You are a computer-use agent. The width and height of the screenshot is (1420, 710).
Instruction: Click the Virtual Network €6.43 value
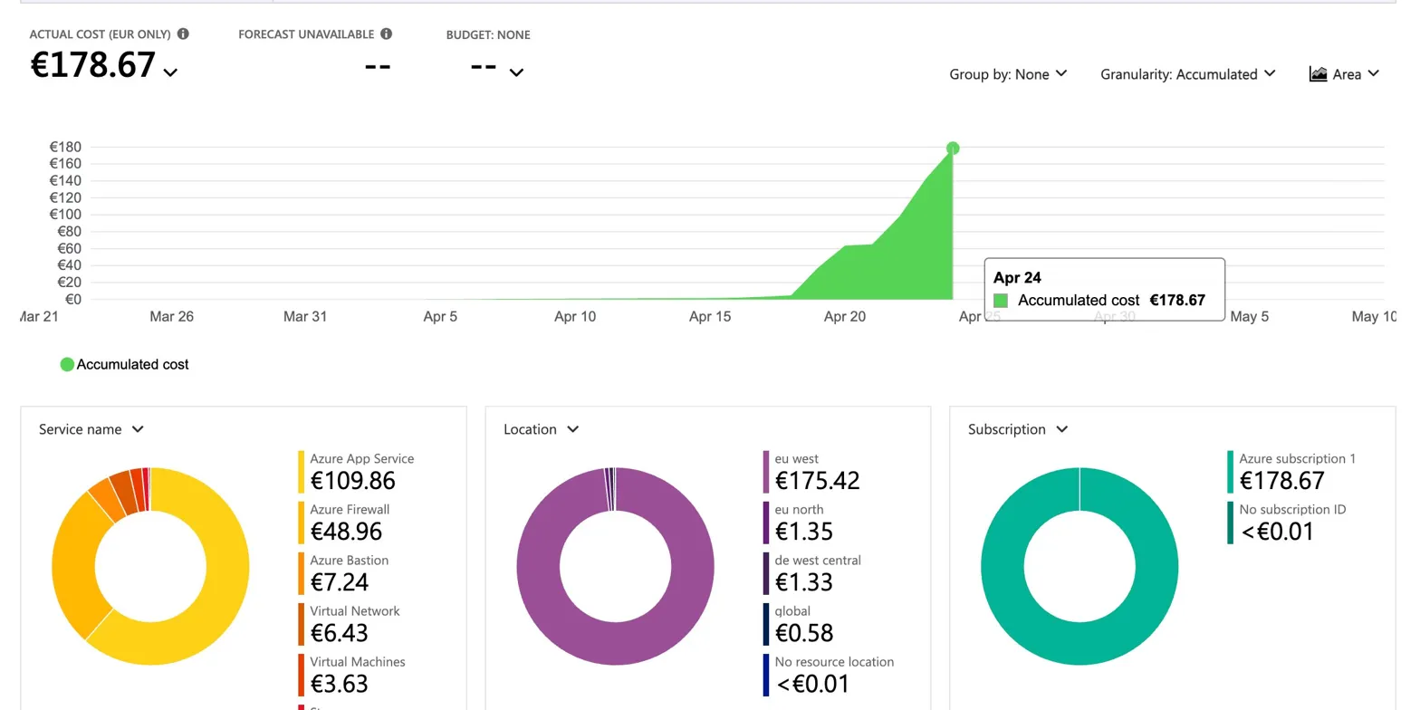340,633
